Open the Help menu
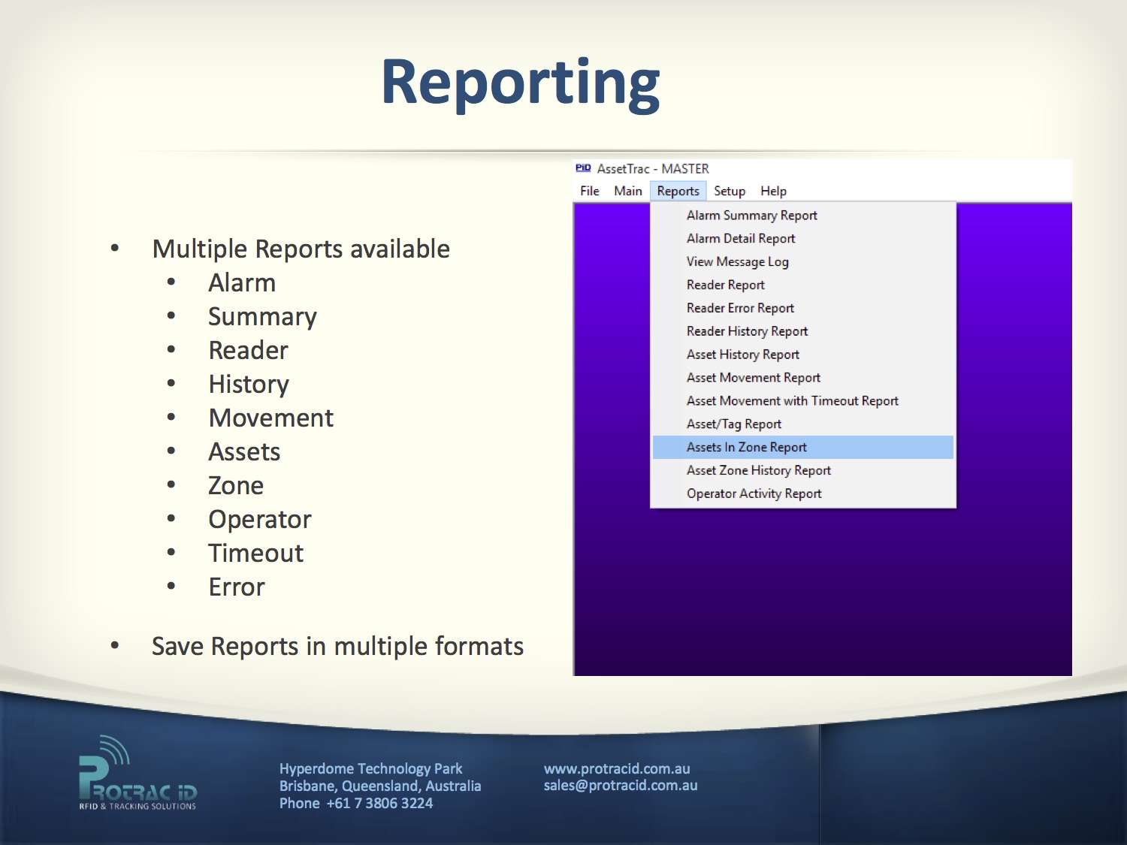 [773, 192]
